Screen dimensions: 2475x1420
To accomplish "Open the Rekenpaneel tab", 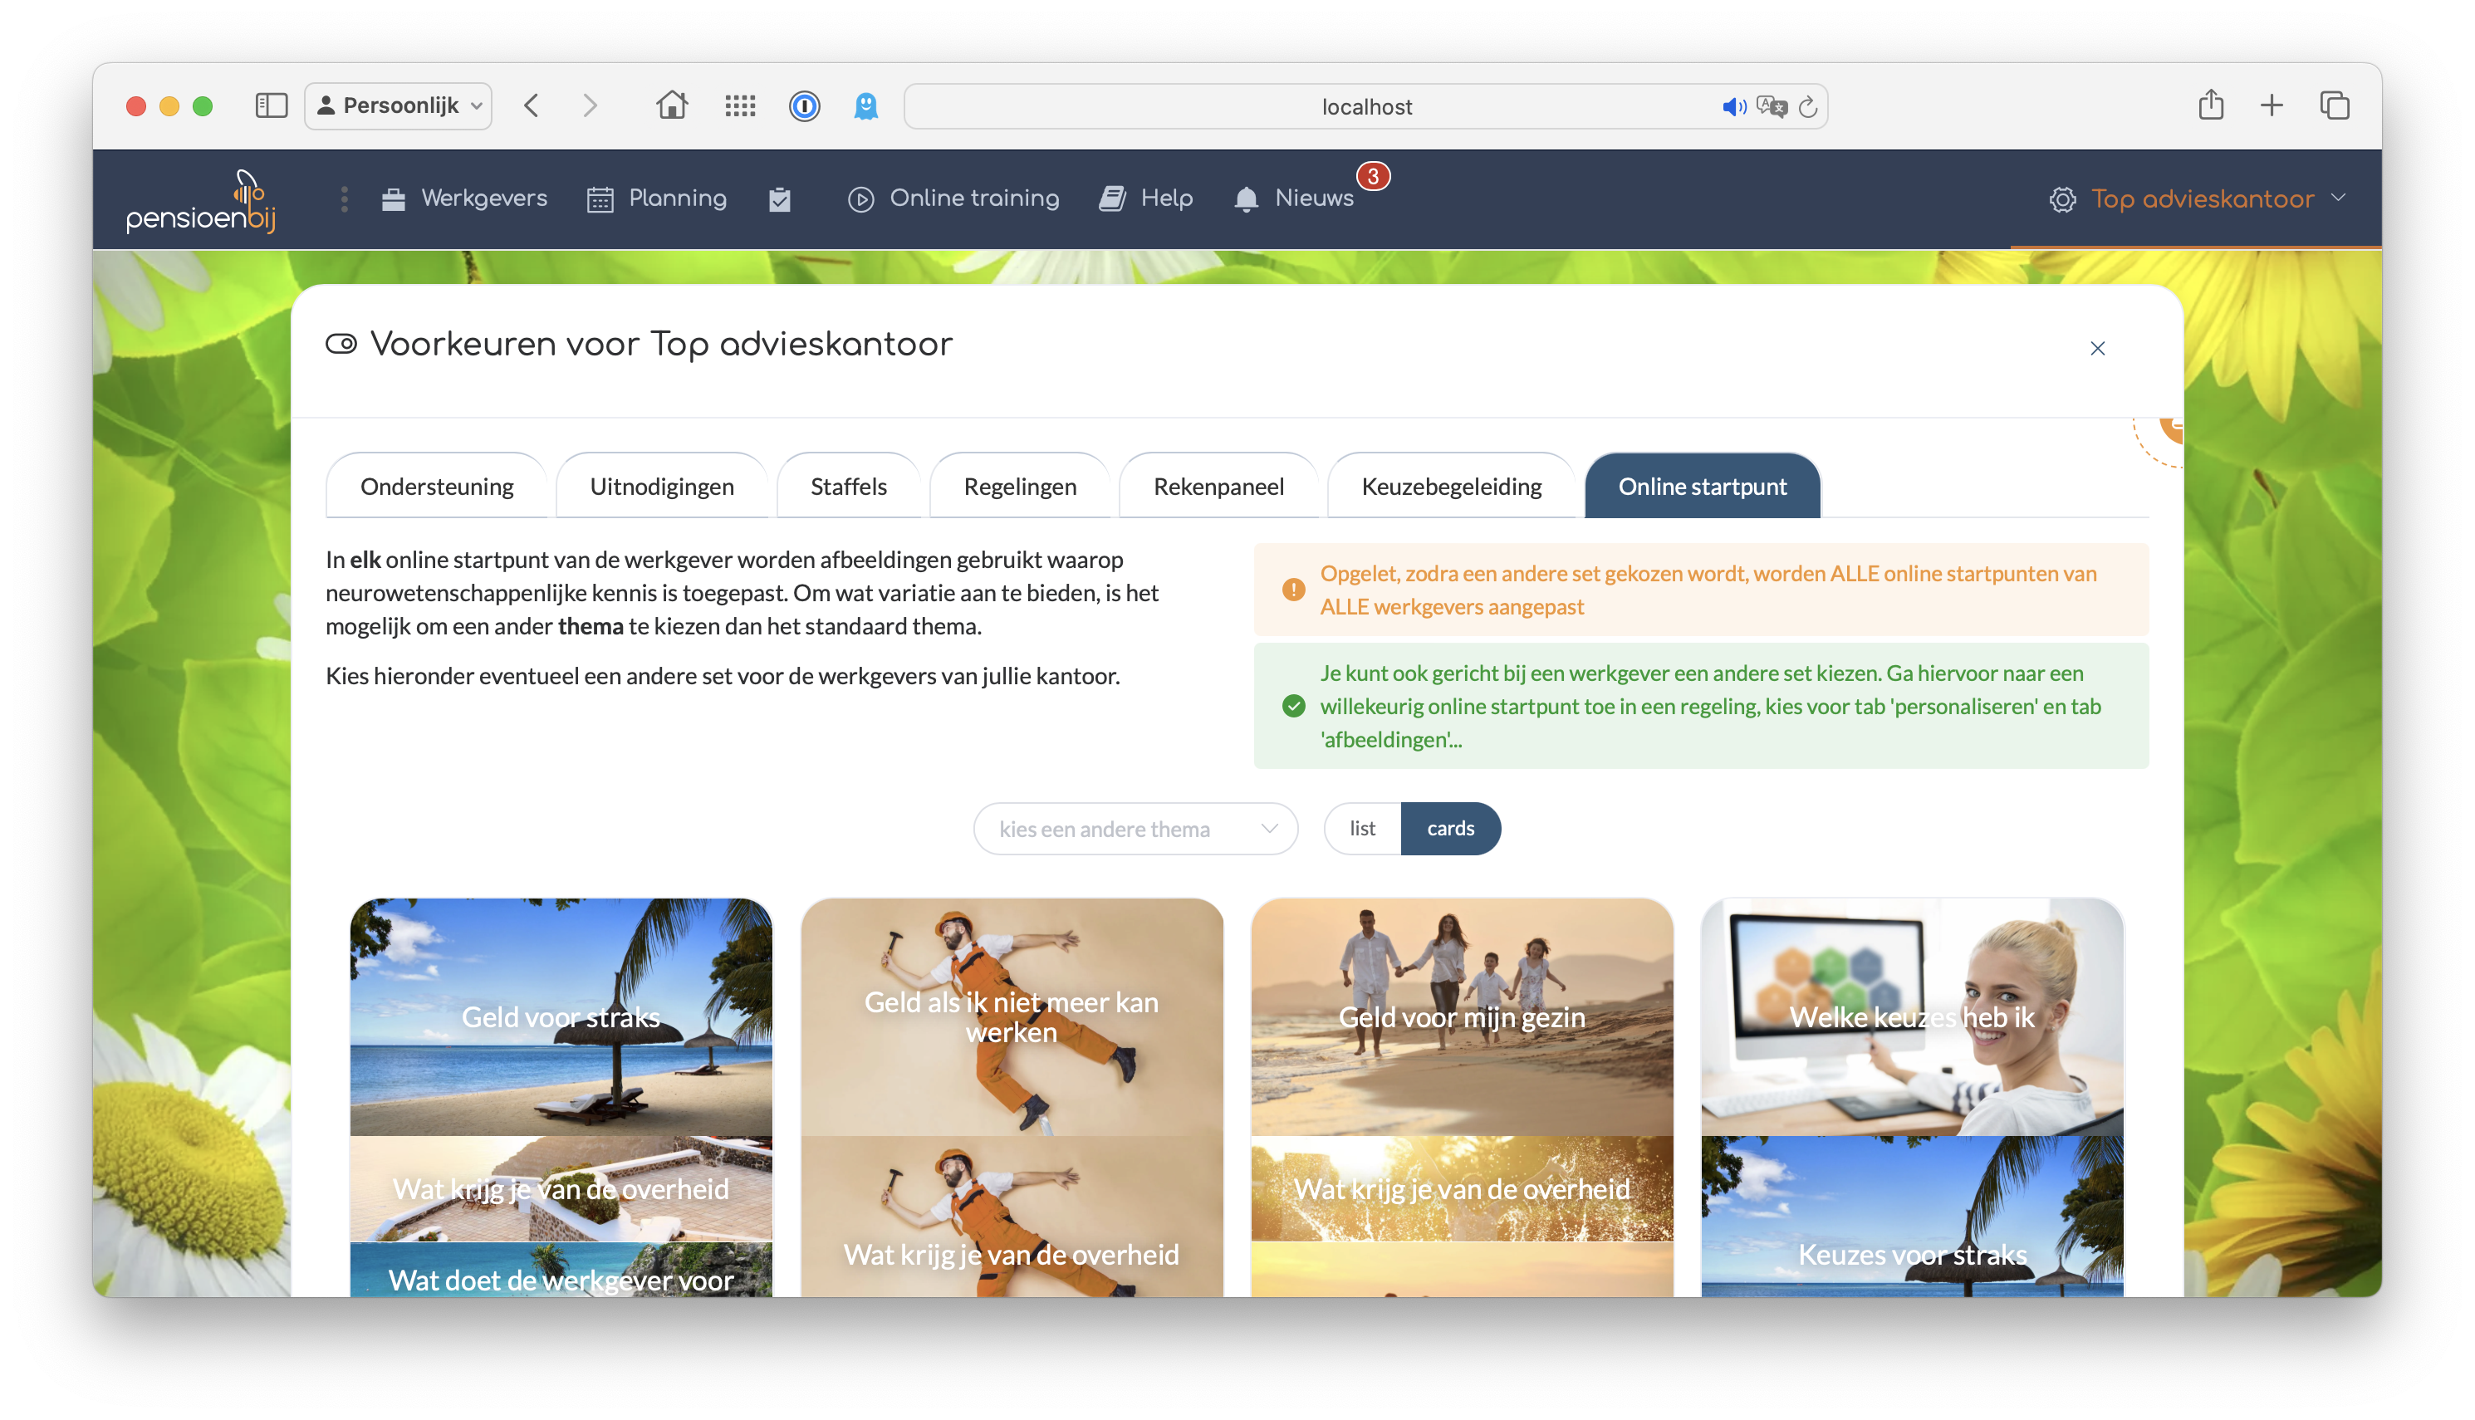I will coord(1218,486).
